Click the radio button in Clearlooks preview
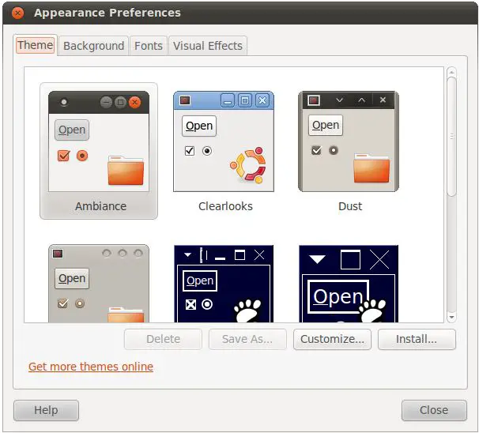 207,150
